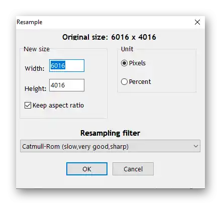221x205 pixels.
Task: Click the chevron arrow of the filter dropdown
Action: [196, 146]
